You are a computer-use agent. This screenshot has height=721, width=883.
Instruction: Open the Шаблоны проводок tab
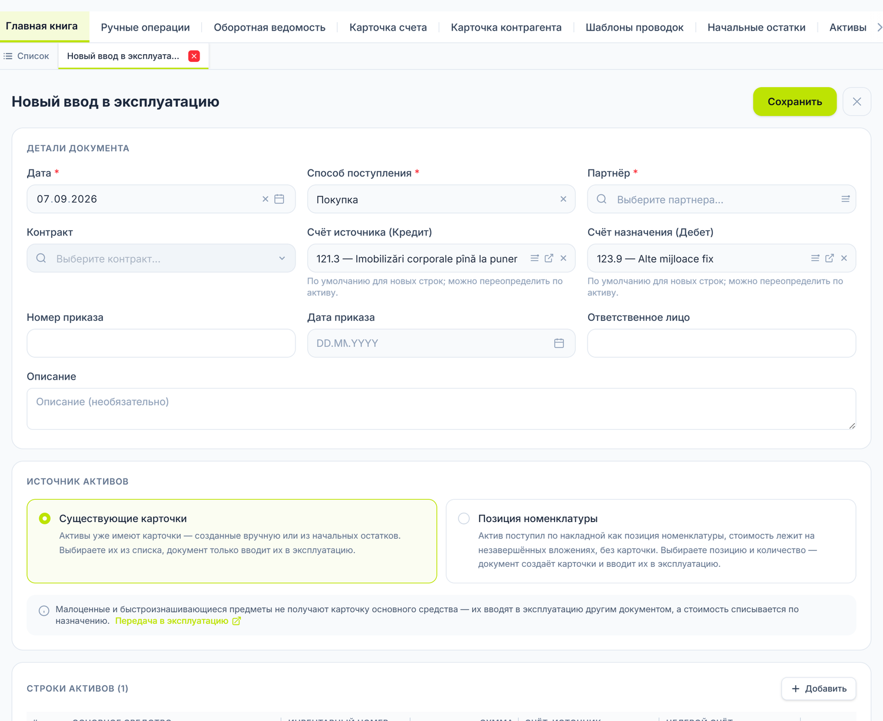tap(635, 27)
